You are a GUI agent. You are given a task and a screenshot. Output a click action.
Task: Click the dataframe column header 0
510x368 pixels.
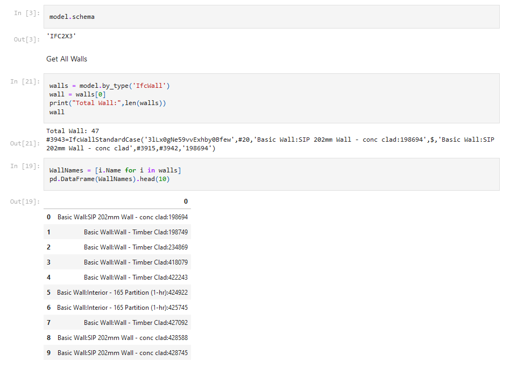tap(186, 202)
